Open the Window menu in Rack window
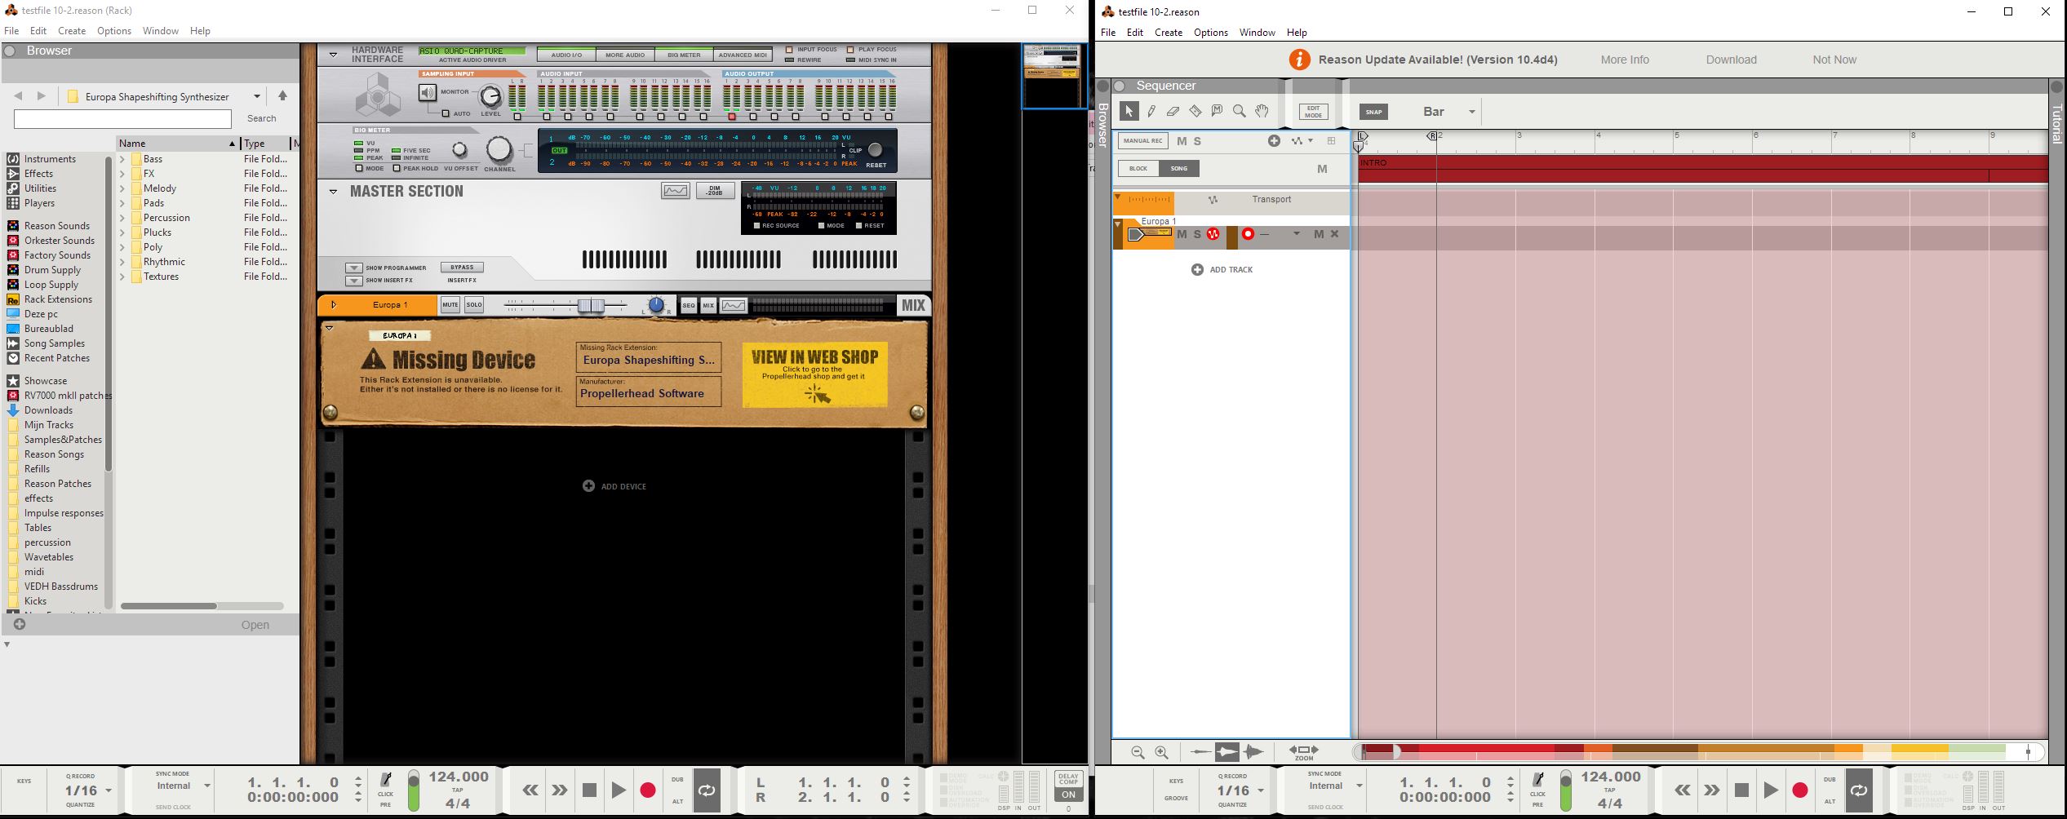This screenshot has width=2067, height=819. pos(160,30)
